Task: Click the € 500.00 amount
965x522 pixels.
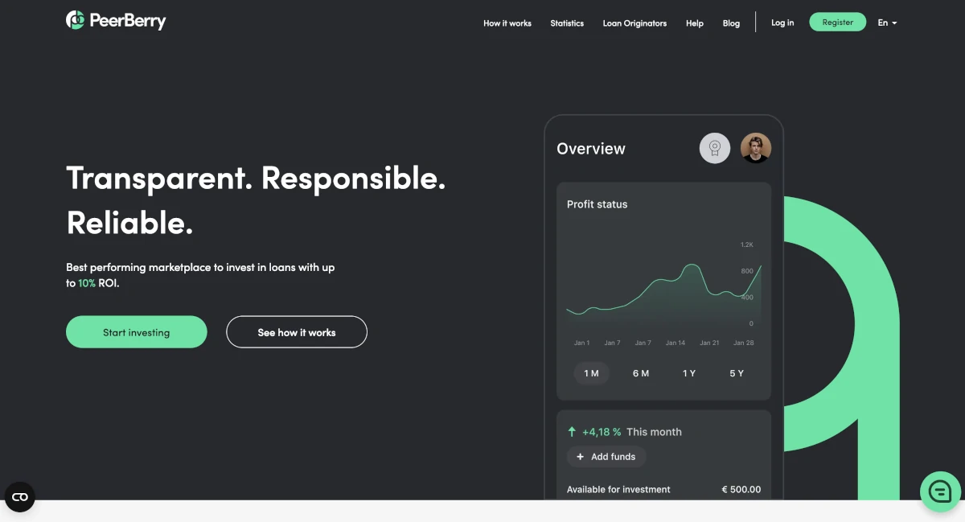Action: pos(741,489)
